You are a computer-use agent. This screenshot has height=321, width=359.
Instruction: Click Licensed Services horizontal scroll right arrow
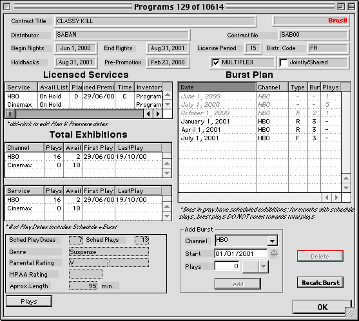pyautogui.click(x=158, y=114)
